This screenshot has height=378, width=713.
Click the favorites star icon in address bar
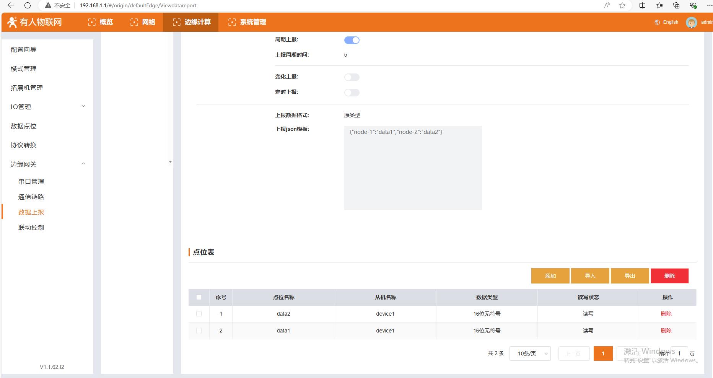622,5
